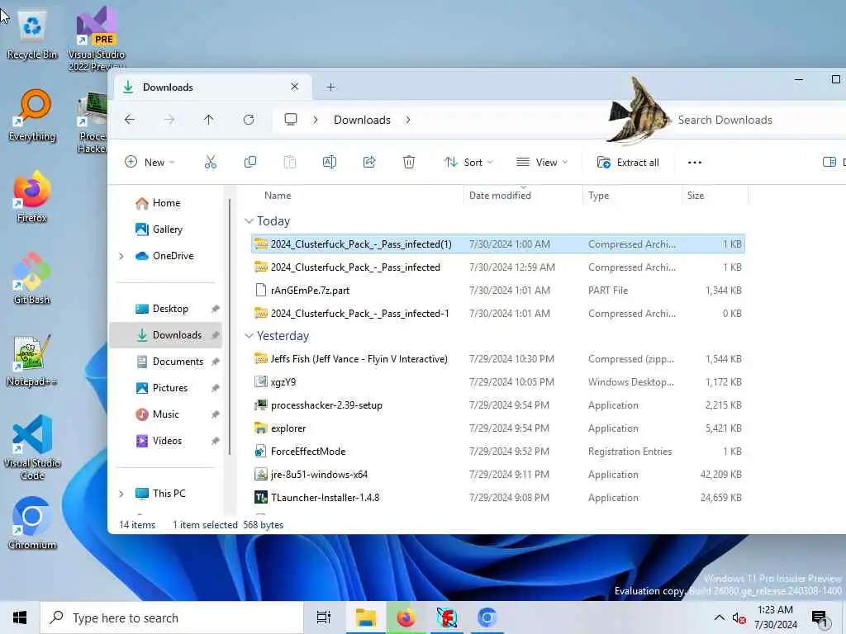
Task: Click the PC monitor icon in address bar
Action: [291, 120]
